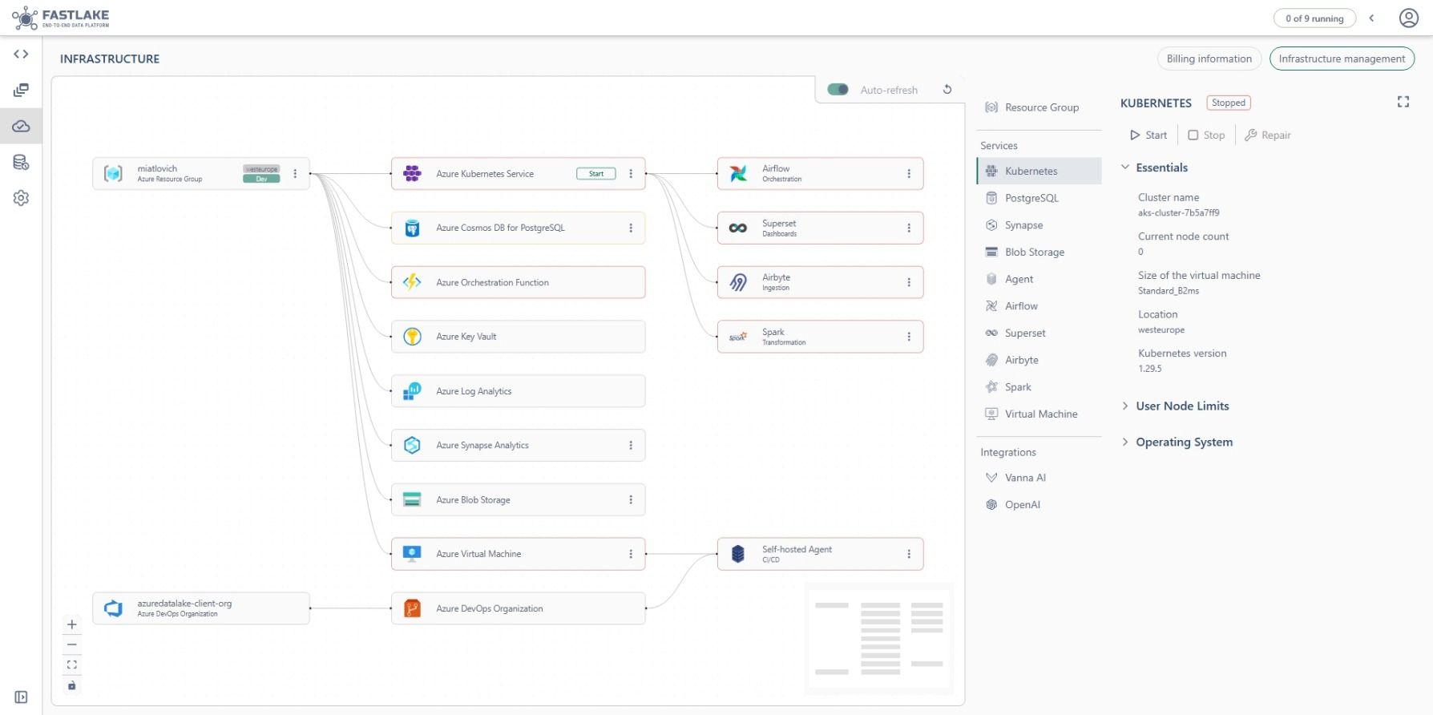Click Stop in the Kubernetes panel
This screenshot has width=1433, height=715.
coord(1206,135)
